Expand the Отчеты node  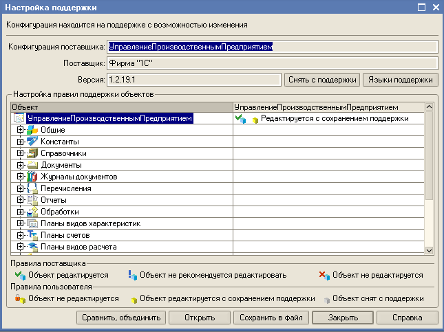[20, 200]
